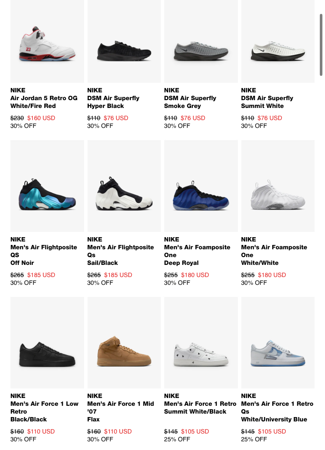View the Smoke Grey Superfly shoe image

[201, 41]
